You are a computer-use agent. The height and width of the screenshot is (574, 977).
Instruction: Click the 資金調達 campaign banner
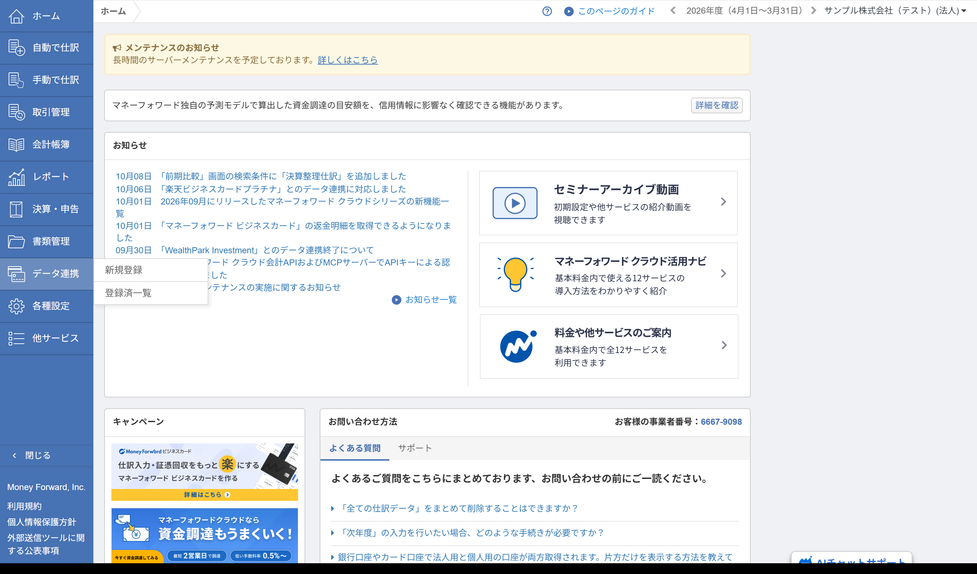205,536
